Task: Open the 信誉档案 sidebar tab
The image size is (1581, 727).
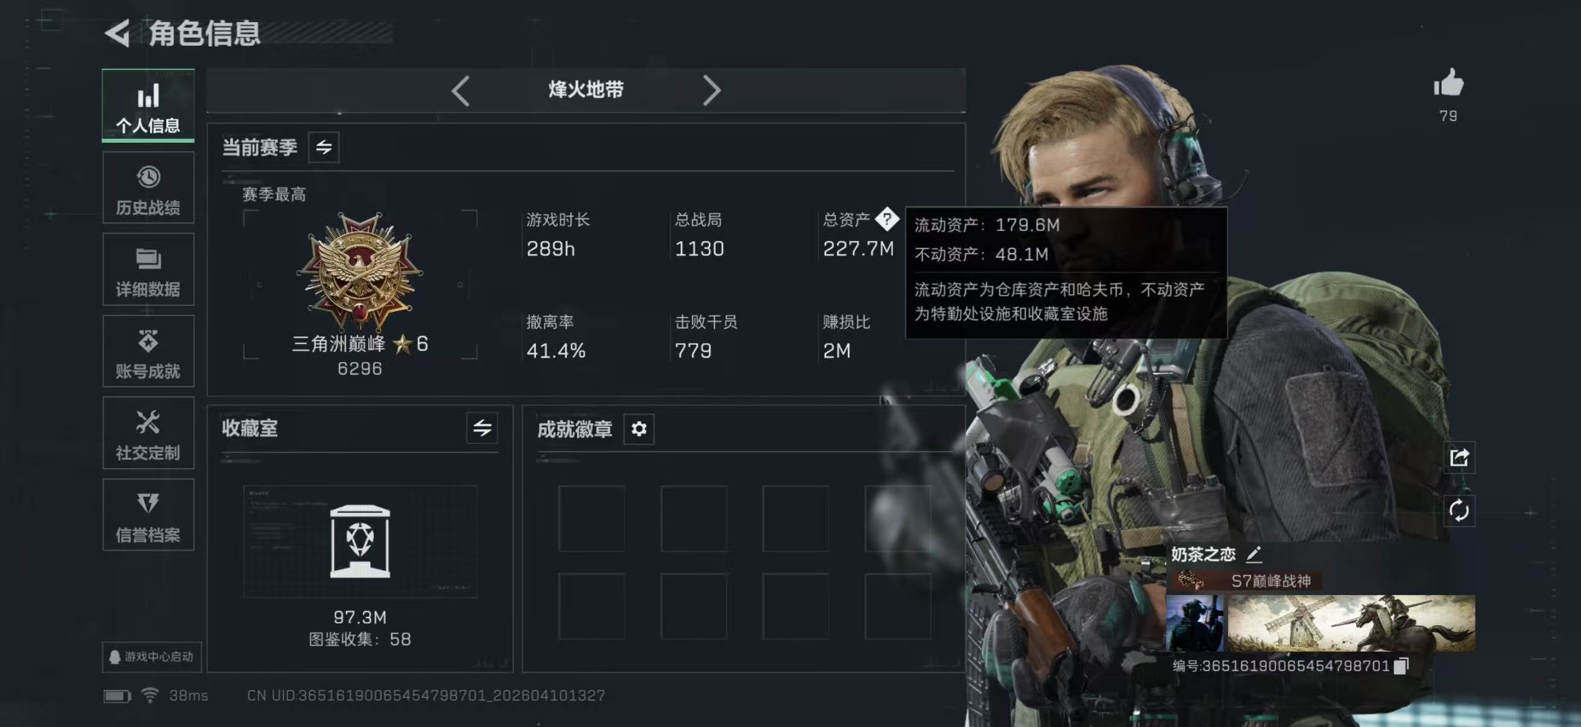Action: (x=148, y=515)
